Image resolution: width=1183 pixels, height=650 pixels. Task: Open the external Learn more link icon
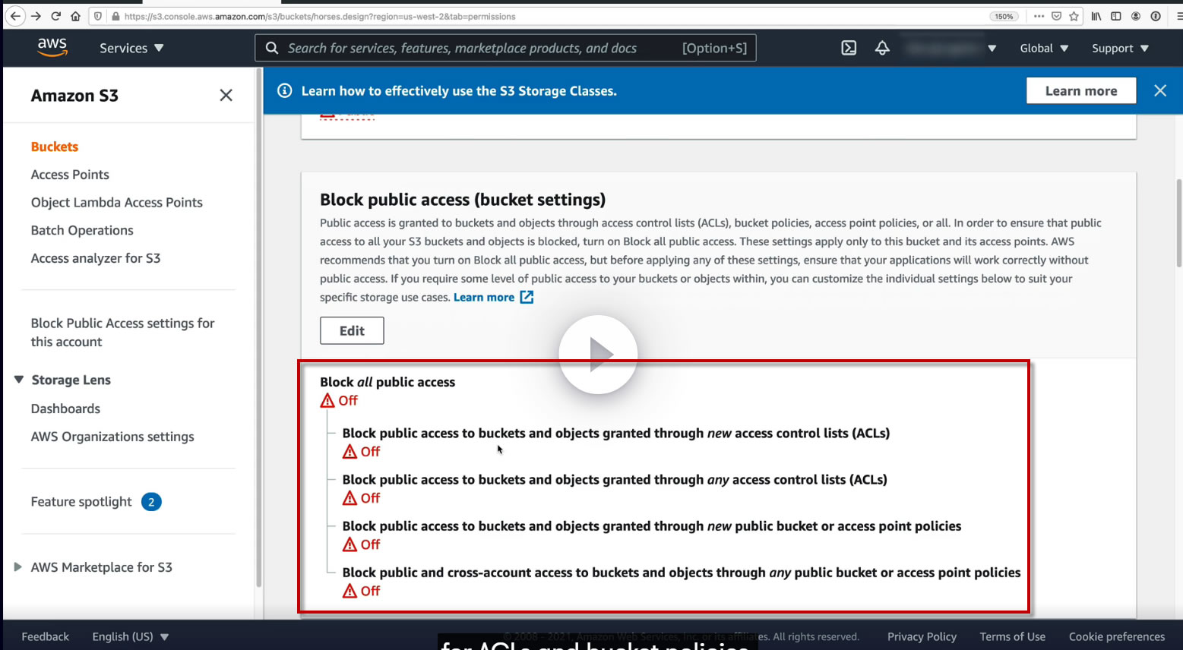click(x=527, y=297)
